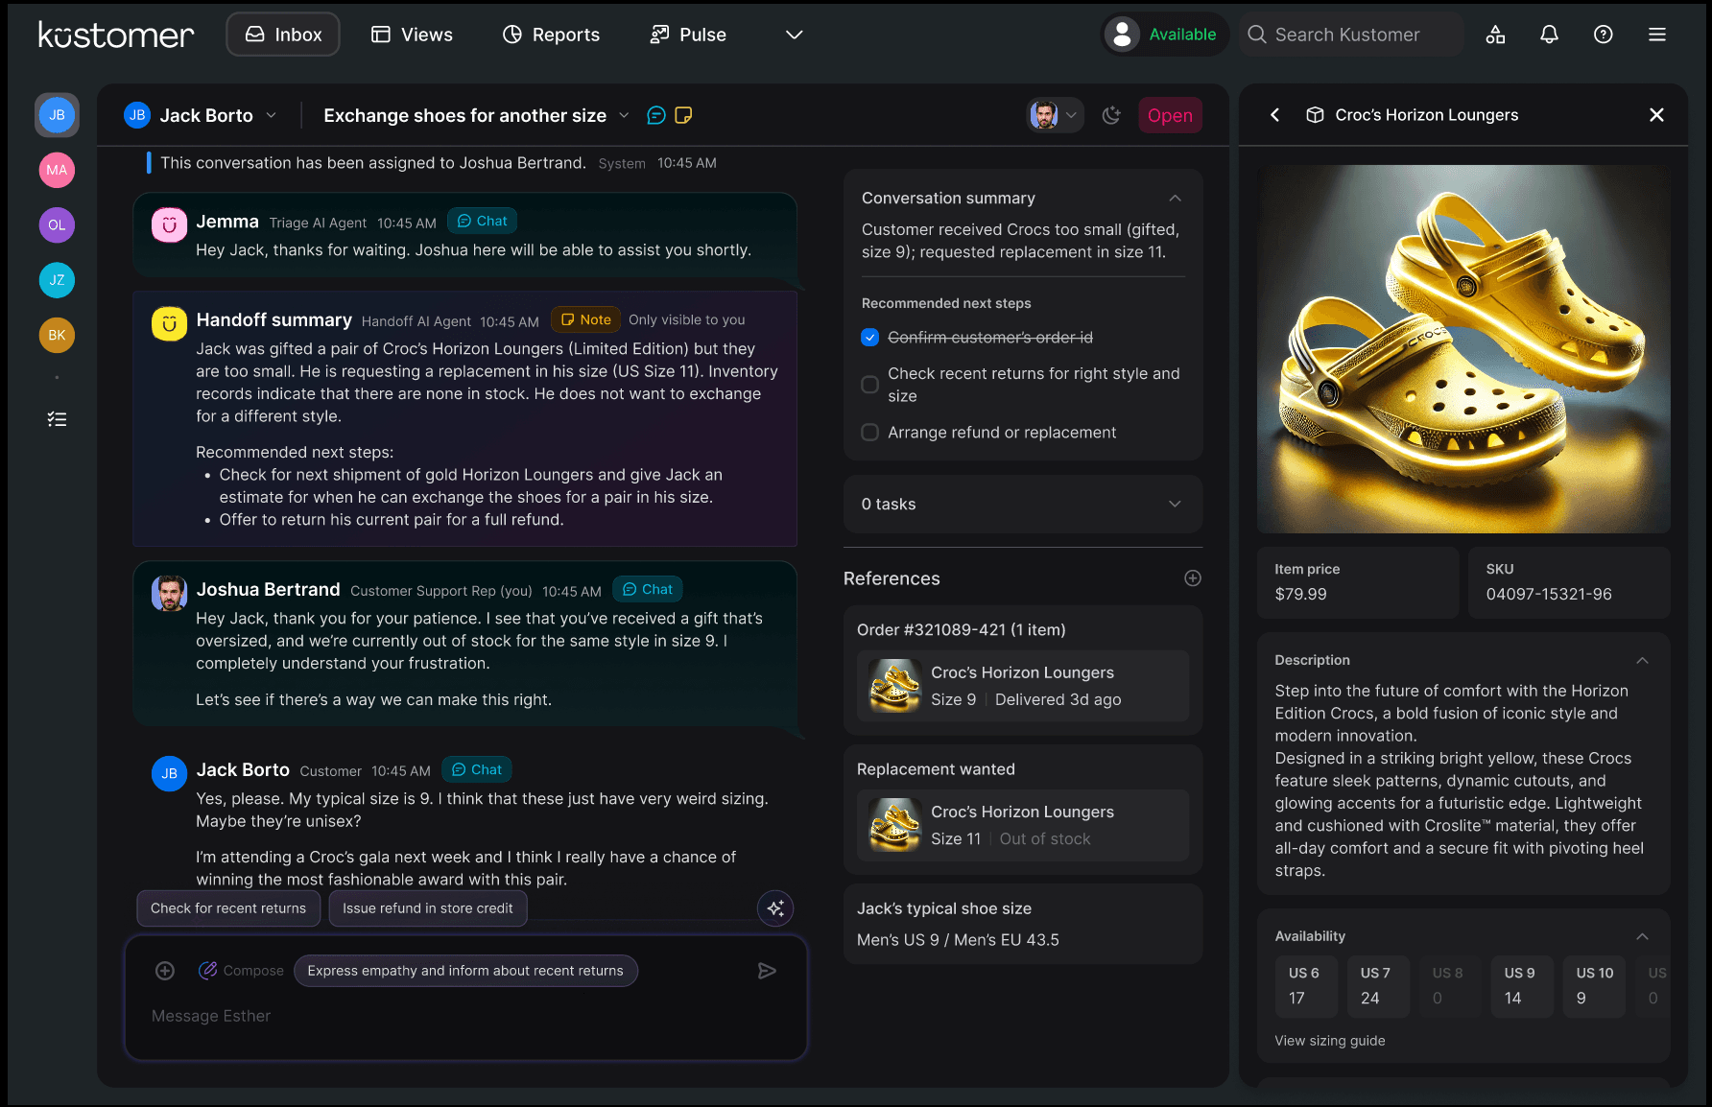
Task: Open the Inbox section
Action: (x=282, y=34)
